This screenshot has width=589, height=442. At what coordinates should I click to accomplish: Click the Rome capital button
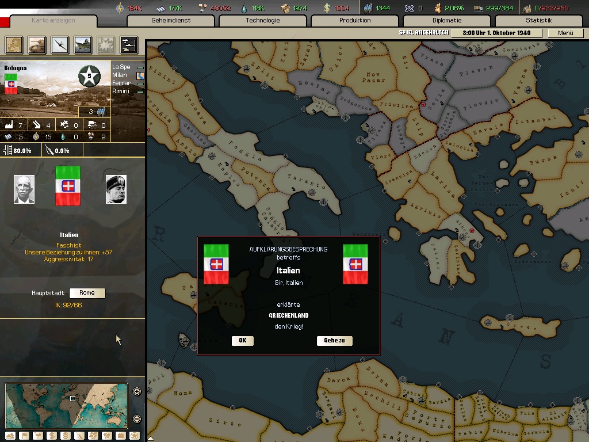pyautogui.click(x=87, y=293)
